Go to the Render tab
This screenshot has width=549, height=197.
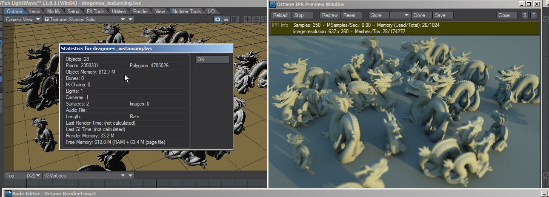click(140, 11)
